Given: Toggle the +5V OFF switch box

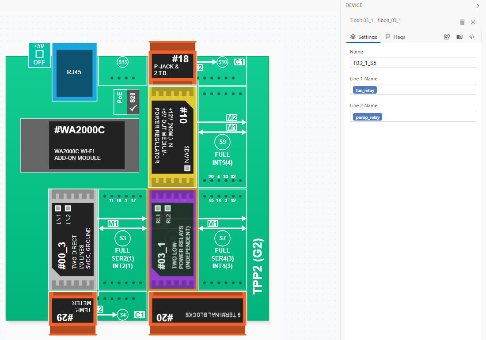Looking at the screenshot, I should pyautogui.click(x=39, y=54).
